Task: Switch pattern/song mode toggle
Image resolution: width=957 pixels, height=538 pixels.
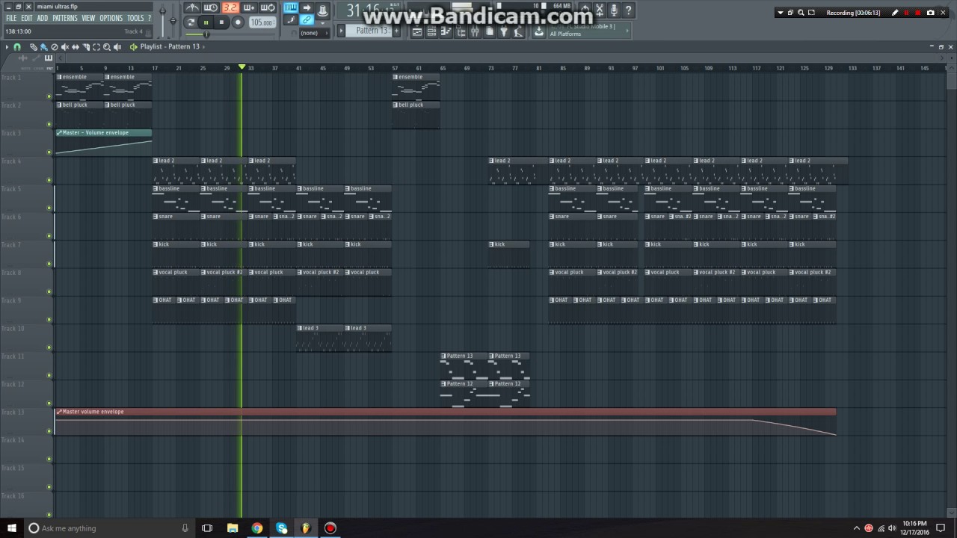Action: coord(191,22)
